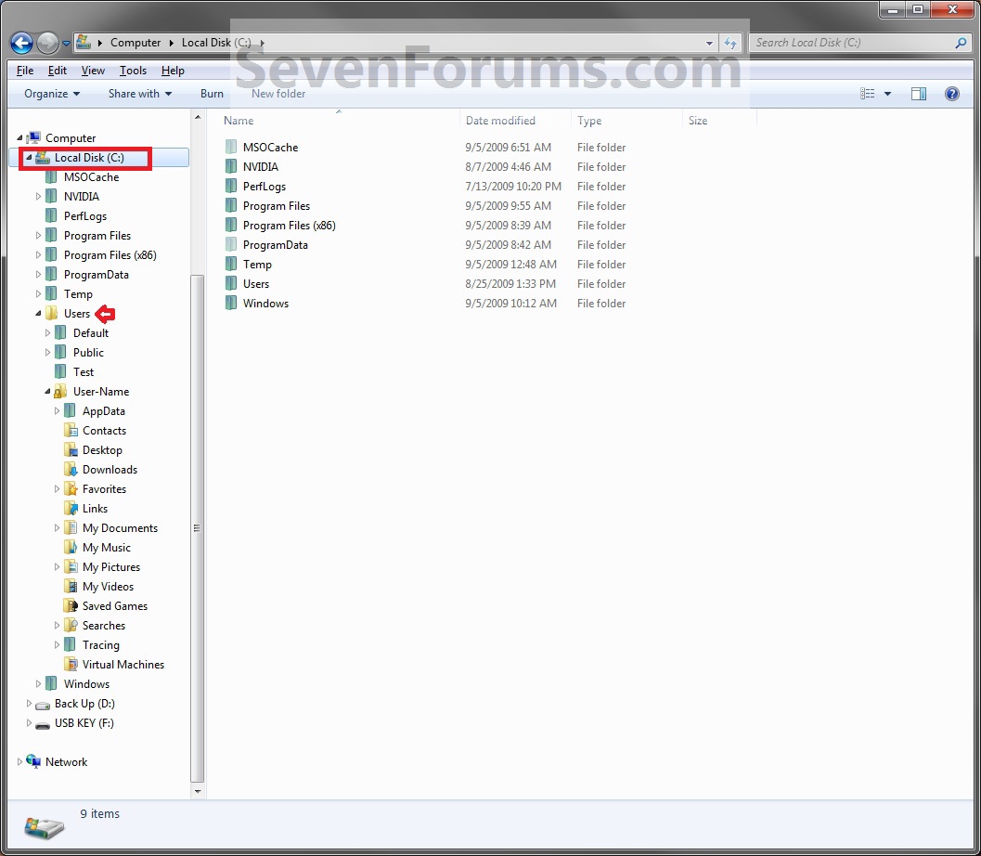Open the View menu

pyautogui.click(x=93, y=70)
